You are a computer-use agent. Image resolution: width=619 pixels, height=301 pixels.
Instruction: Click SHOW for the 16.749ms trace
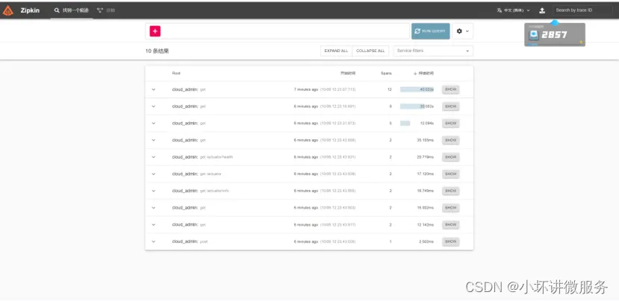[x=450, y=191]
